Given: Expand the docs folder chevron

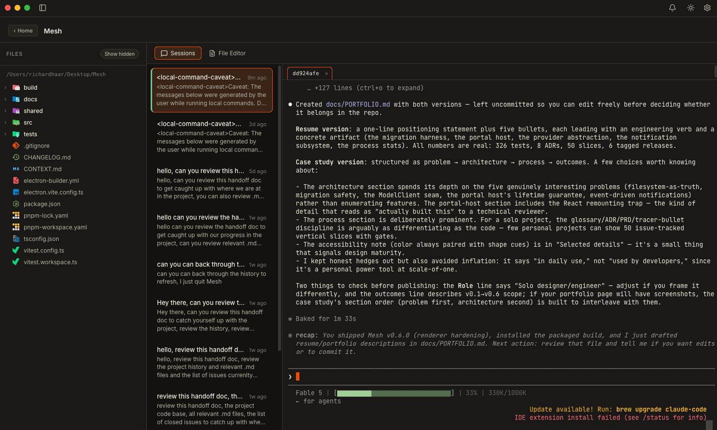Looking at the screenshot, I should [5, 99].
